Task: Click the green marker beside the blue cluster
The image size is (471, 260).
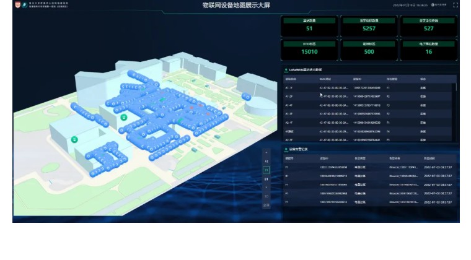Action: point(124,117)
